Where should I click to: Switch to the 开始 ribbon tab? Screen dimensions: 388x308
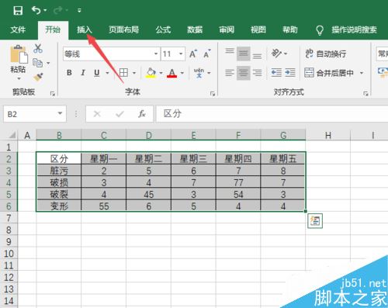(53, 29)
